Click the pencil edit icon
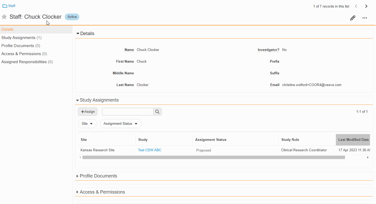 pos(353,18)
